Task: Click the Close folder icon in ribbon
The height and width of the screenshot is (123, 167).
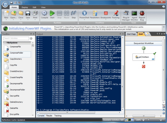Action: pyautogui.click(x=21, y=13)
